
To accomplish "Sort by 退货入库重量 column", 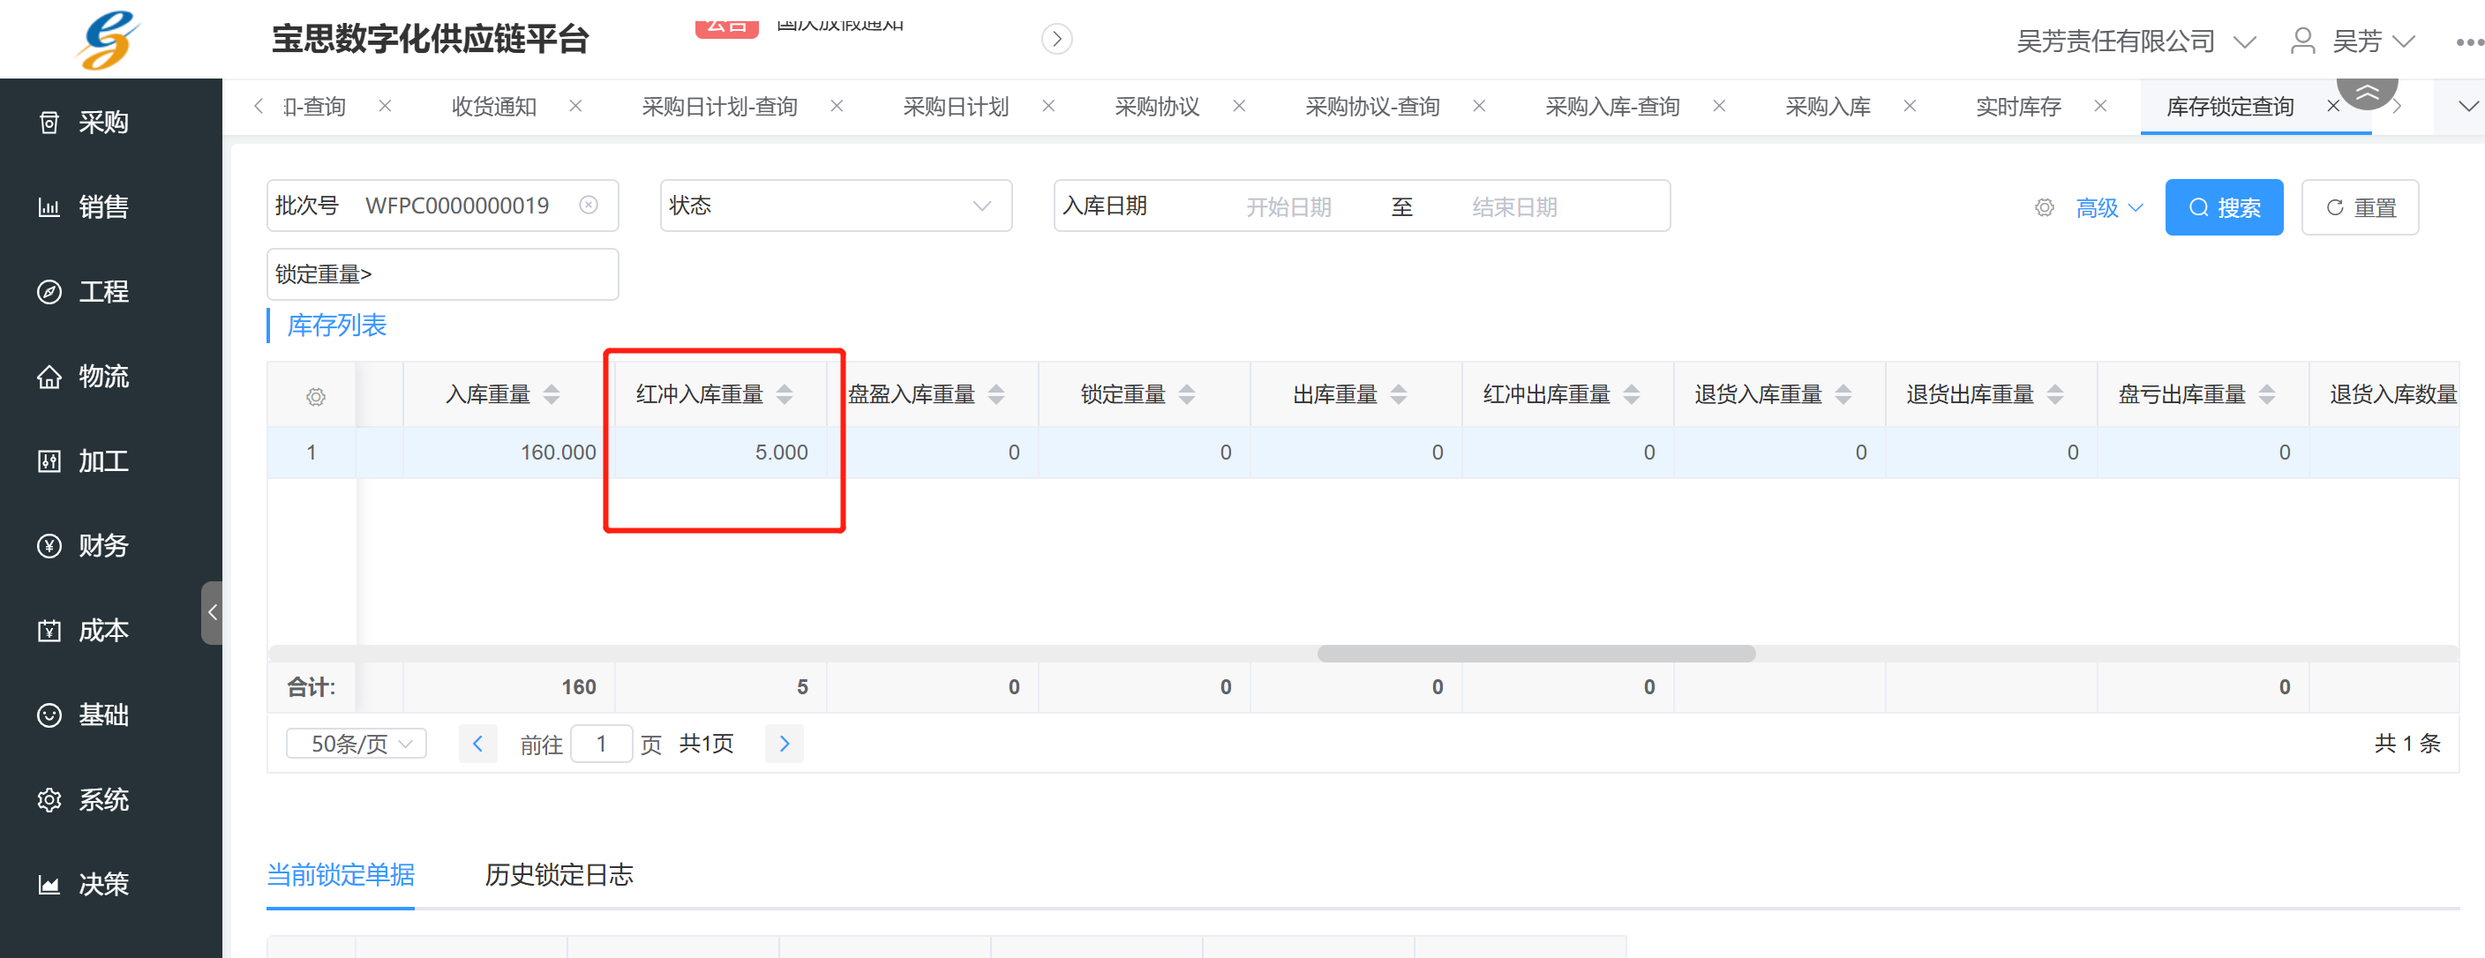I will [1843, 394].
